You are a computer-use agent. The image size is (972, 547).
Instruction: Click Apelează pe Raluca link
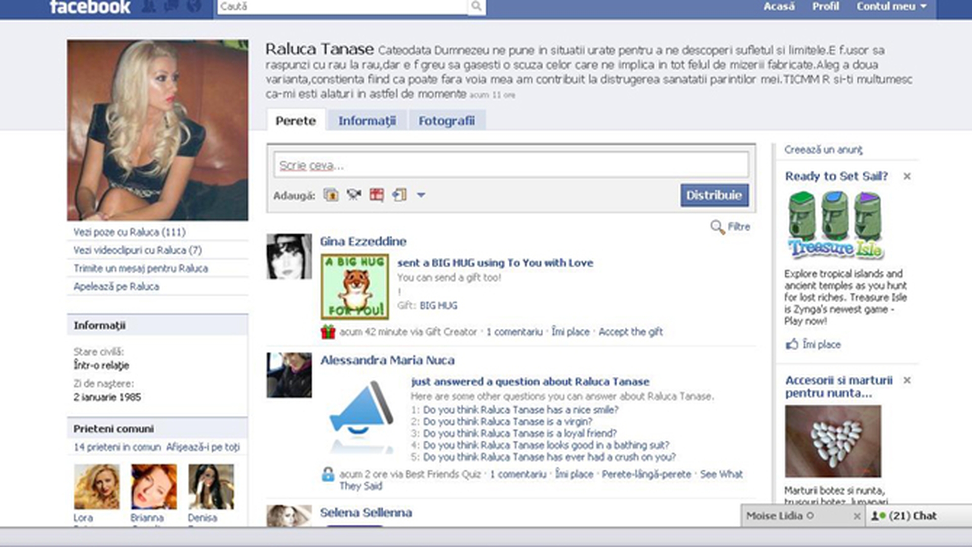coord(116,287)
